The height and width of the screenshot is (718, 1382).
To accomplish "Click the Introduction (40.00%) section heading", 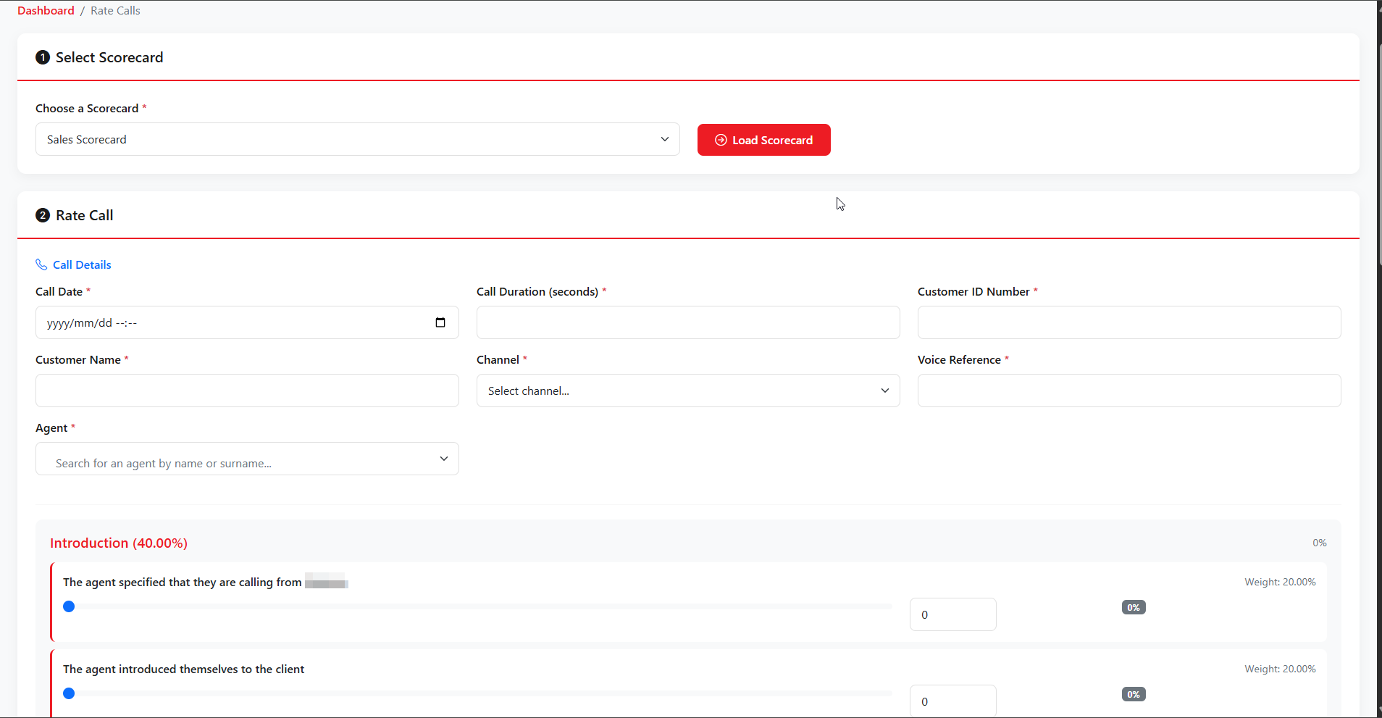I will pos(119,543).
